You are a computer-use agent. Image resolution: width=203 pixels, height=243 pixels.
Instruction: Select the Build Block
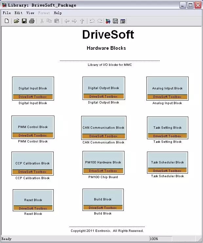tap(103, 200)
